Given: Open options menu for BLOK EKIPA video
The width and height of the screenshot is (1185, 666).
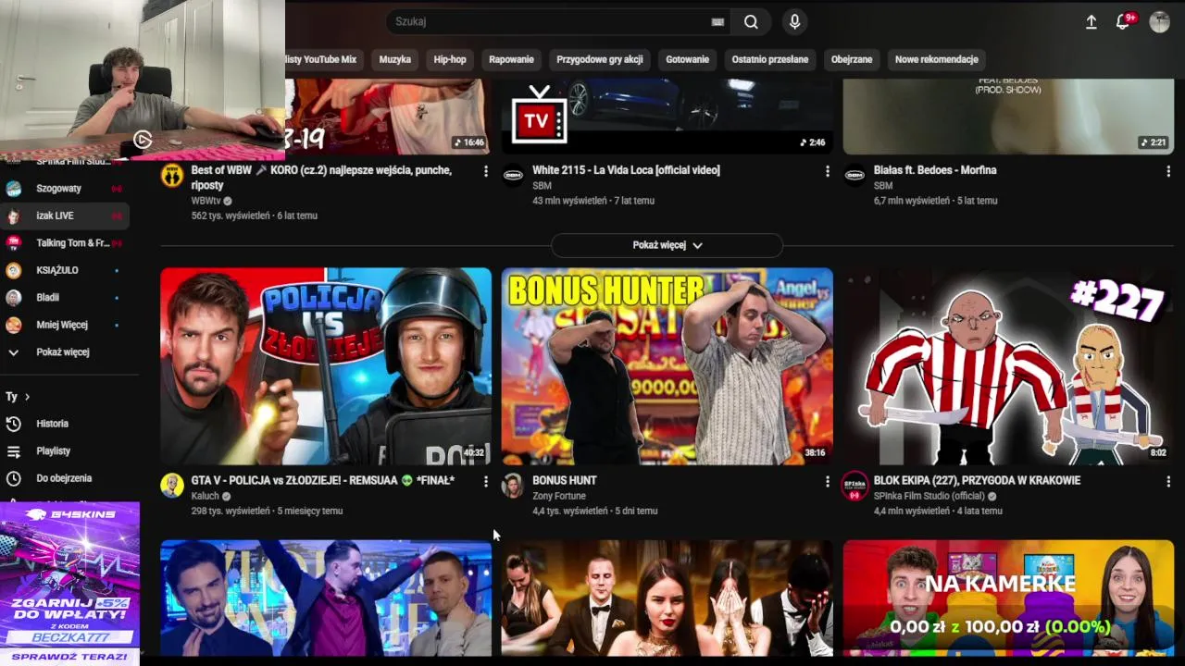Looking at the screenshot, I should pos(1168,481).
